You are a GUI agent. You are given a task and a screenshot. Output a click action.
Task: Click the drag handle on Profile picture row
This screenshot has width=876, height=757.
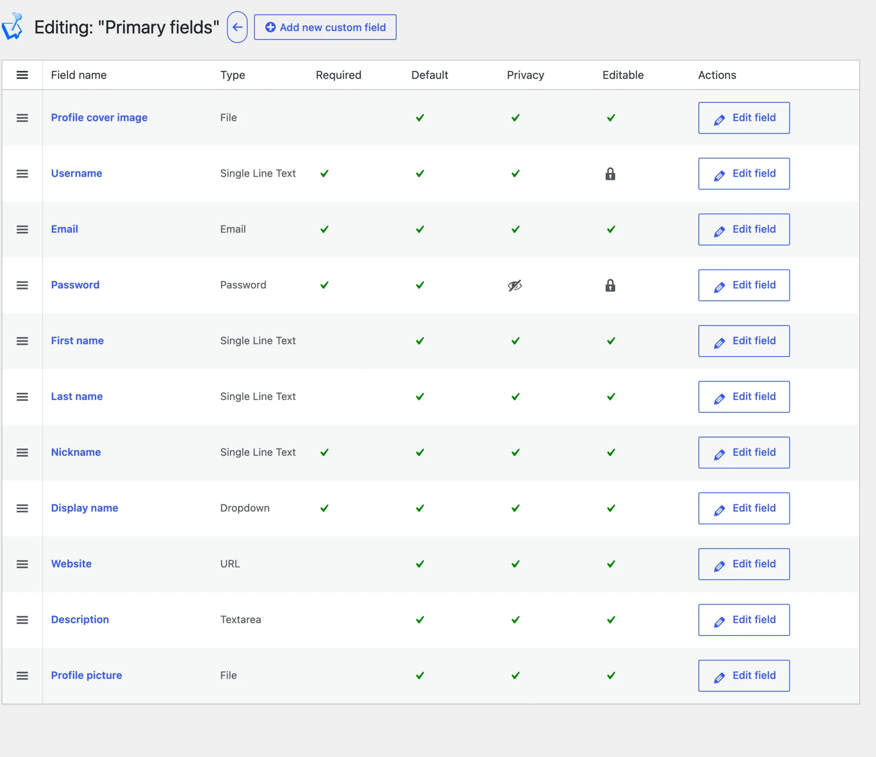click(22, 676)
